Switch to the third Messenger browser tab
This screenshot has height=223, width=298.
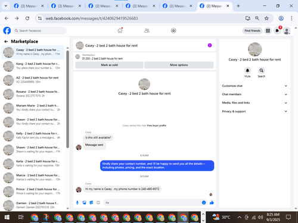point(103,6)
